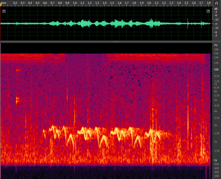Screen dimensions: 221x179
Task: Click the 2,2 mark on time ruler
Action: click(164, 3)
